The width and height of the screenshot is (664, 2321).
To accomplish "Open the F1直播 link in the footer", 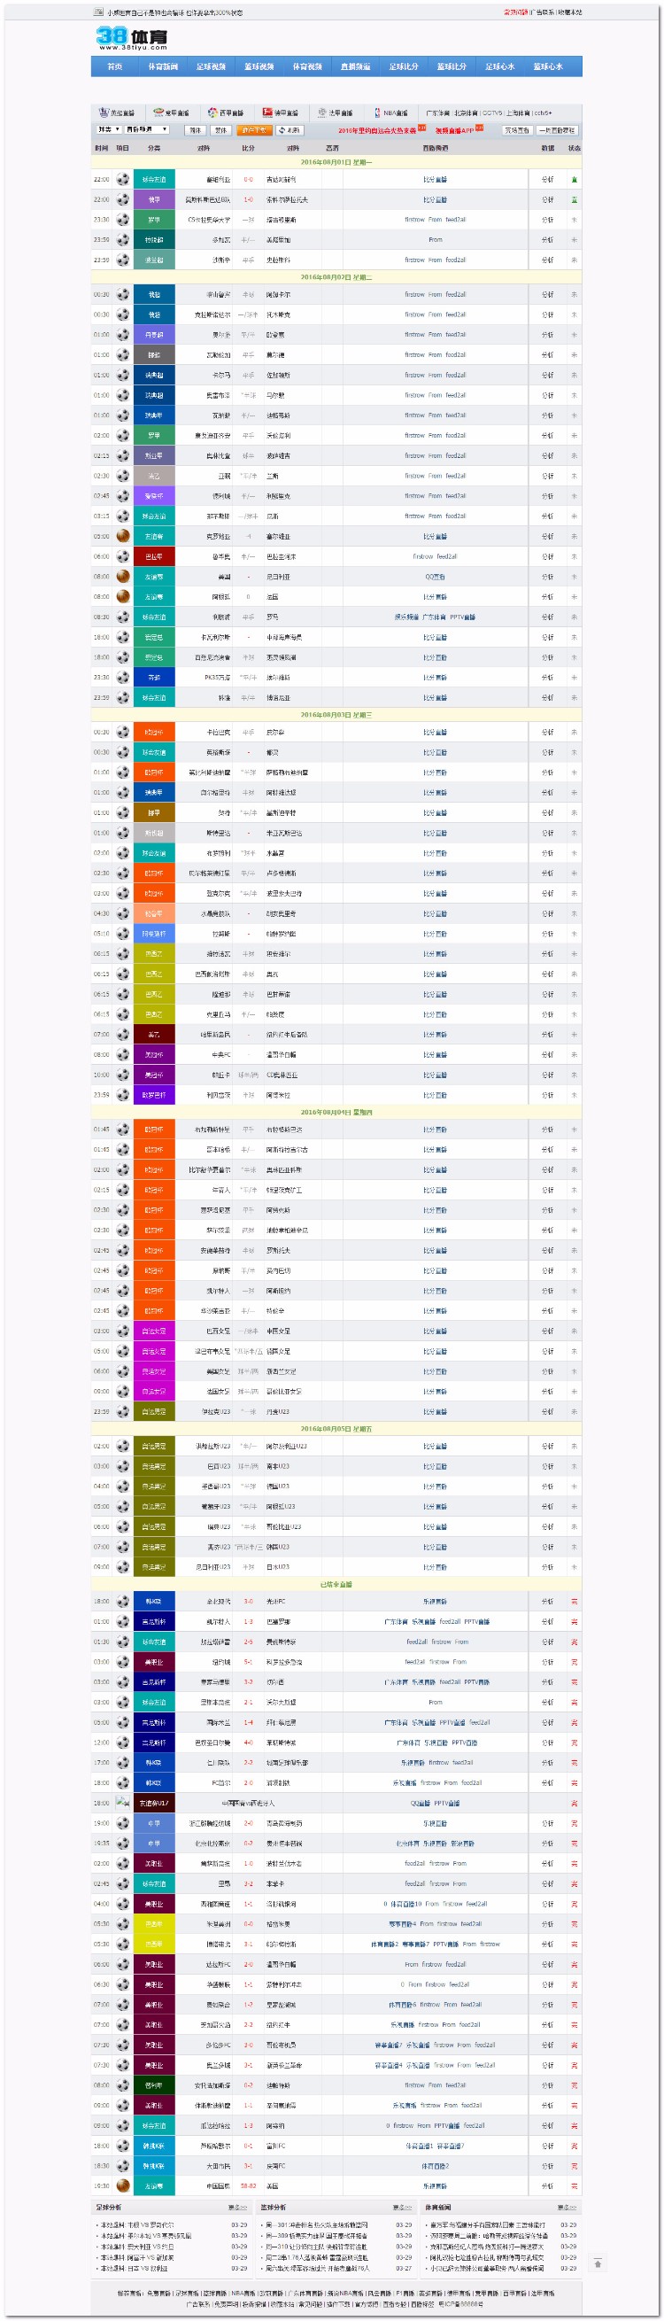I will [x=405, y=2294].
